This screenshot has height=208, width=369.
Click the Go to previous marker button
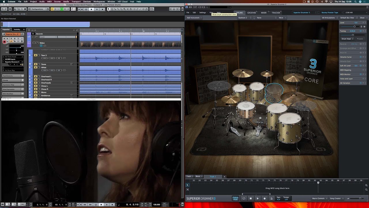click(x=79, y=9)
